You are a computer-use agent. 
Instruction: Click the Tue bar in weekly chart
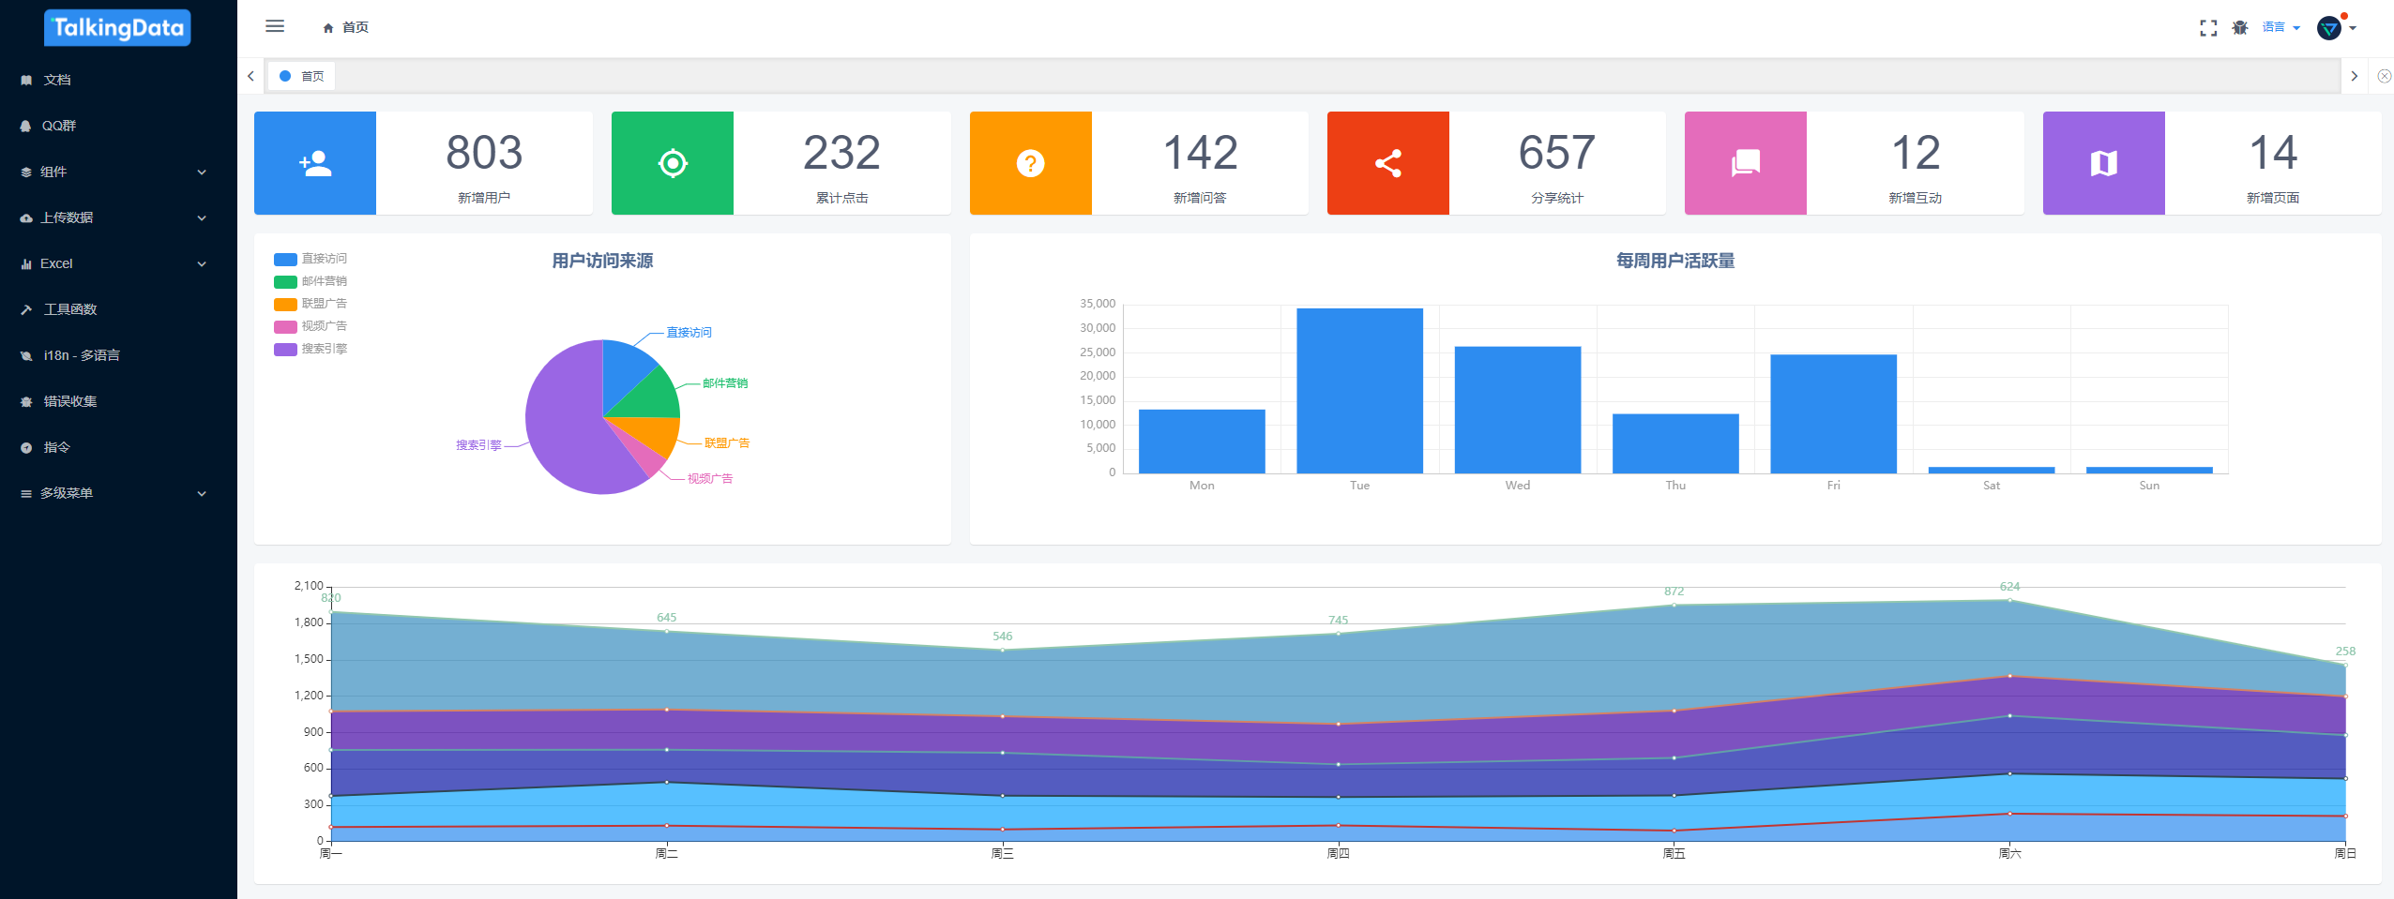(1359, 390)
